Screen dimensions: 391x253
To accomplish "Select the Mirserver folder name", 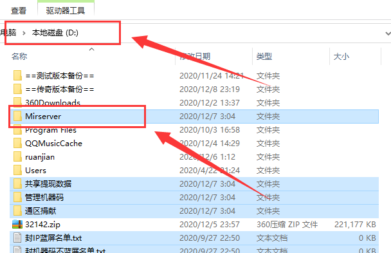I will 43,117.
